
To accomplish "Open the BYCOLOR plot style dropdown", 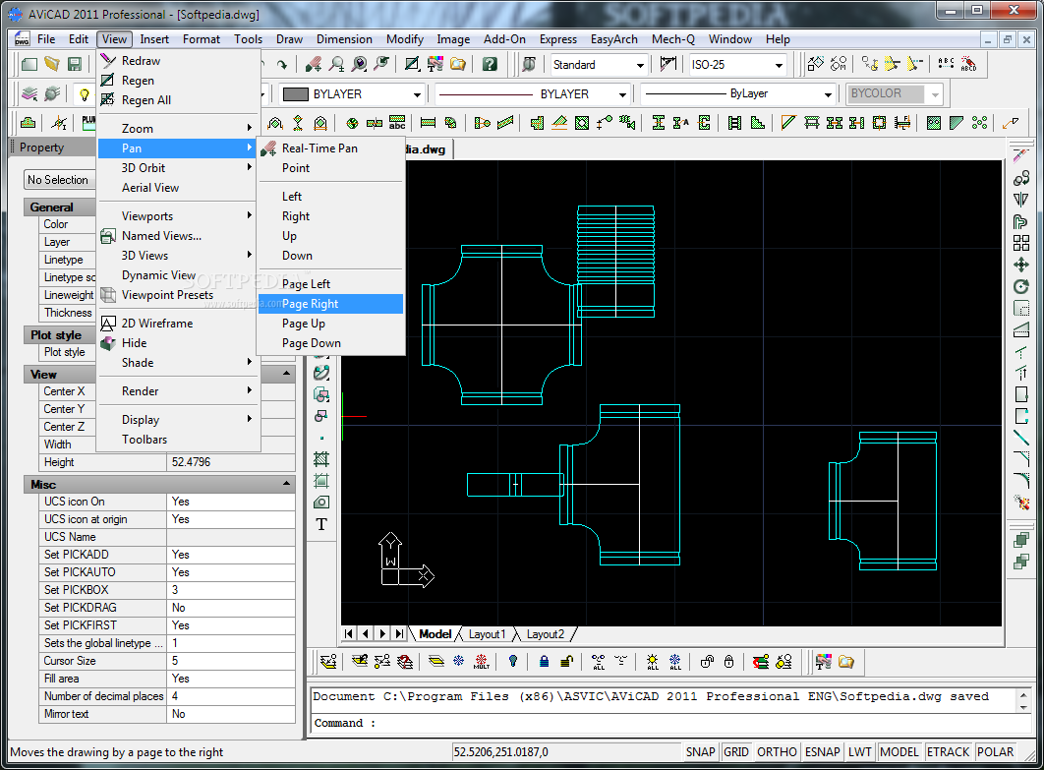I will (935, 94).
